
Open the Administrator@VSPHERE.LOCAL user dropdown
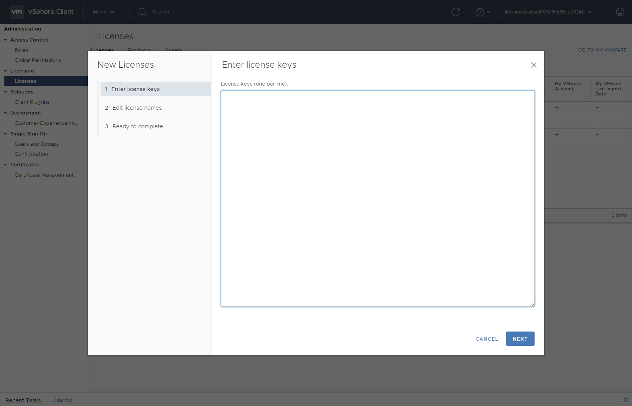pos(548,12)
